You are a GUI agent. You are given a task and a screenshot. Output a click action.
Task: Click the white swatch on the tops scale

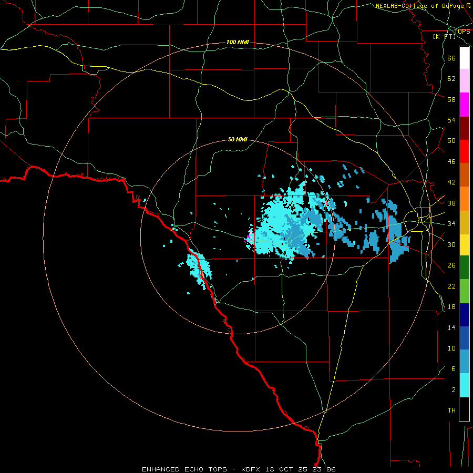point(464,58)
